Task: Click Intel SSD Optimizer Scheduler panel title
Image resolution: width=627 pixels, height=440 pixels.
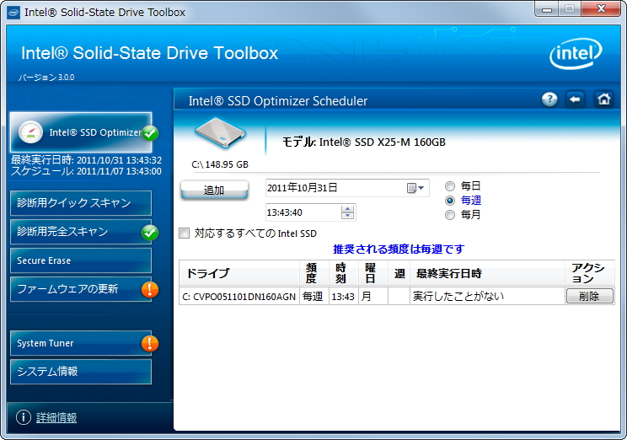Action: pyautogui.click(x=278, y=101)
